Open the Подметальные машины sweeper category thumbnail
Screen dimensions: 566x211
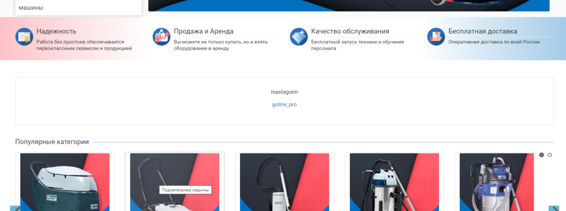click(175, 182)
